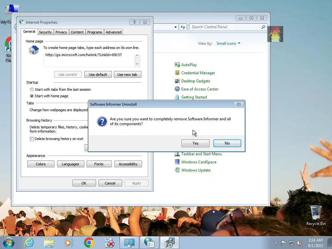Viewport: 332px width, 249px height.
Task: Open Credential Manager in Control Panel
Action: point(198,73)
